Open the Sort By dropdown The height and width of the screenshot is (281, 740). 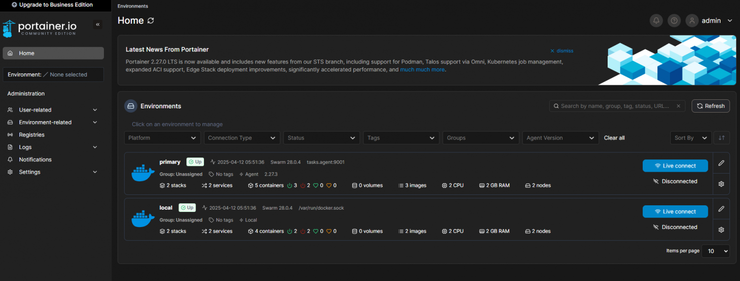coord(691,138)
